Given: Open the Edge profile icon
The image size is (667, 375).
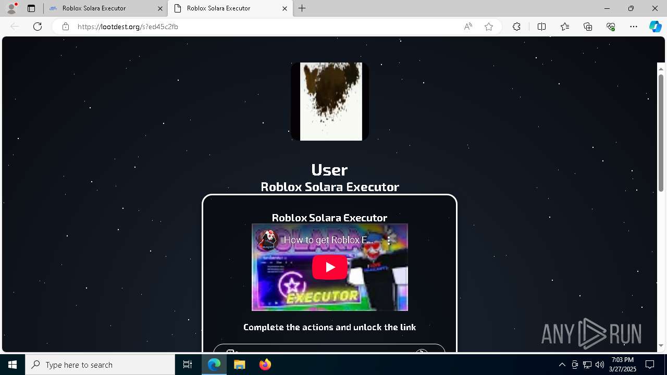Looking at the screenshot, I should [x=11, y=8].
